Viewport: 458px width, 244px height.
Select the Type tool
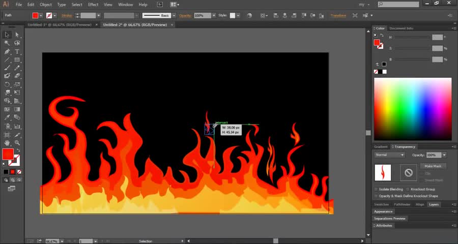17,52
